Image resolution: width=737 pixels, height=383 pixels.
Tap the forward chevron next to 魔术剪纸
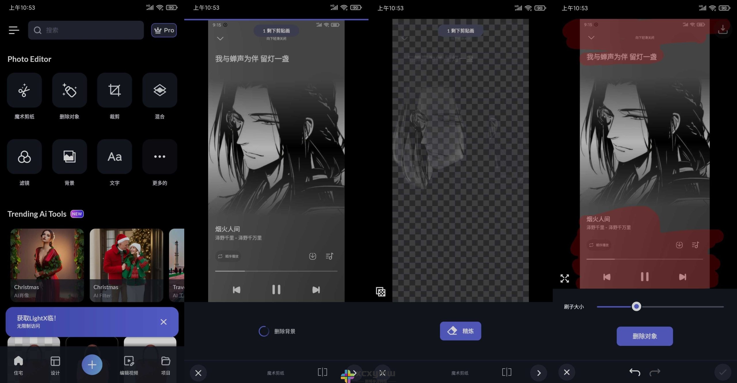coord(539,372)
